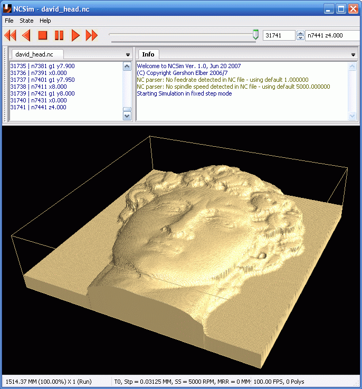Click the Copyright Gershon Elber 2006/7 line
362x389 pixels.
[x=183, y=73]
